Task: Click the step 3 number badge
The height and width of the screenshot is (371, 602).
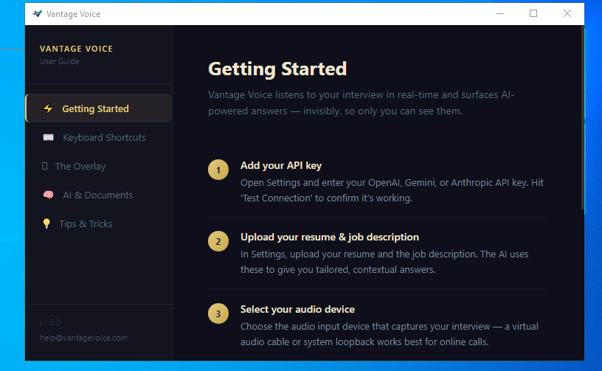Action: tap(218, 313)
